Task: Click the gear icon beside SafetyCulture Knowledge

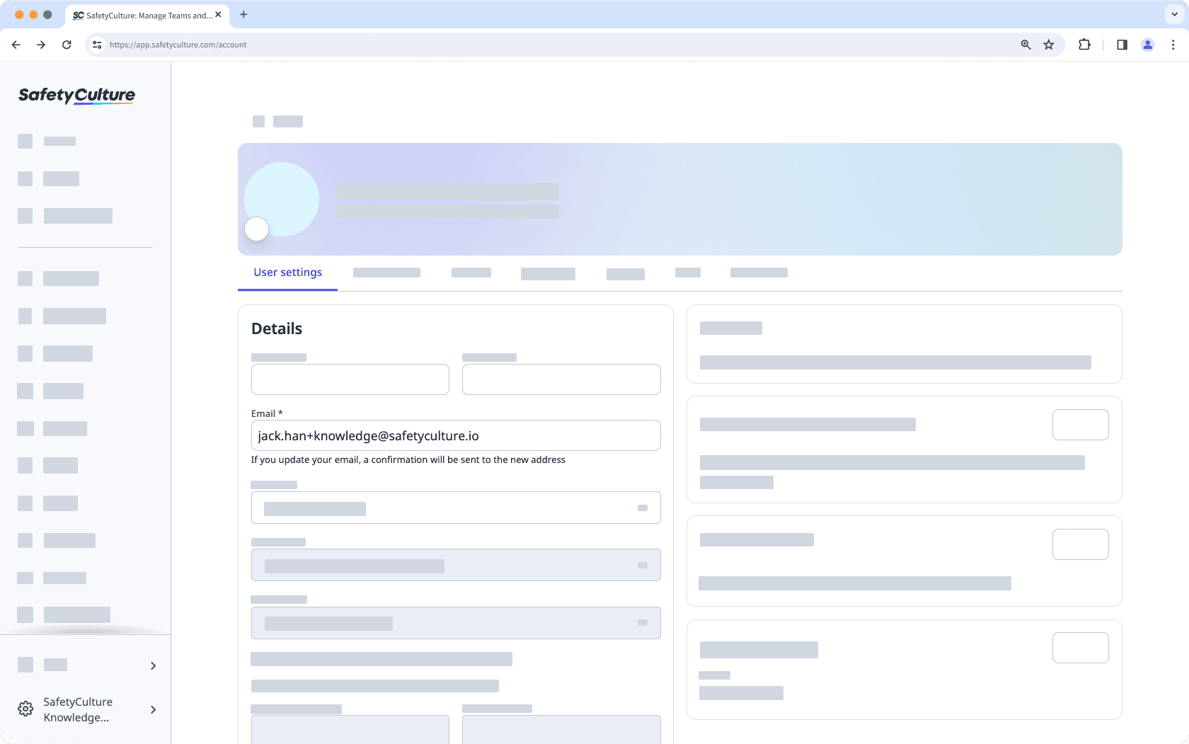Action: 25,709
